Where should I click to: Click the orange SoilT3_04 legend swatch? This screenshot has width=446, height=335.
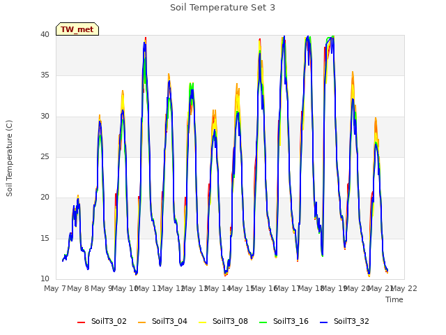coord(141,322)
